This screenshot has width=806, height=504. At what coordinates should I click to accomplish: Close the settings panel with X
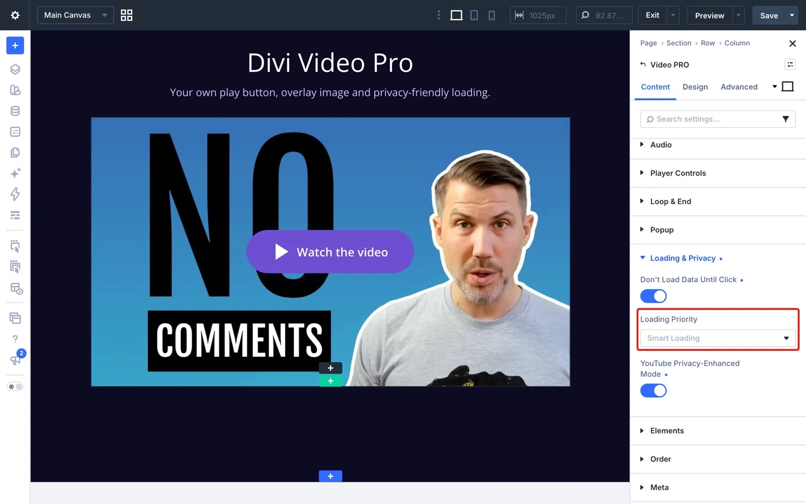point(792,43)
